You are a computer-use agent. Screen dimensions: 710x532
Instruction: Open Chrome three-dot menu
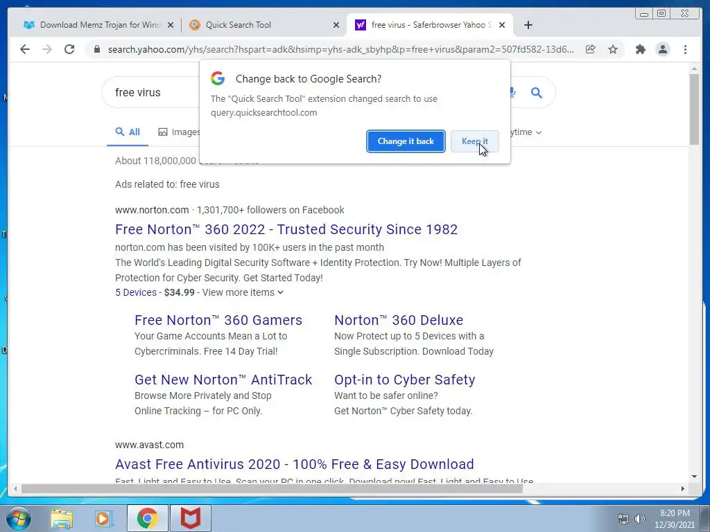685,49
